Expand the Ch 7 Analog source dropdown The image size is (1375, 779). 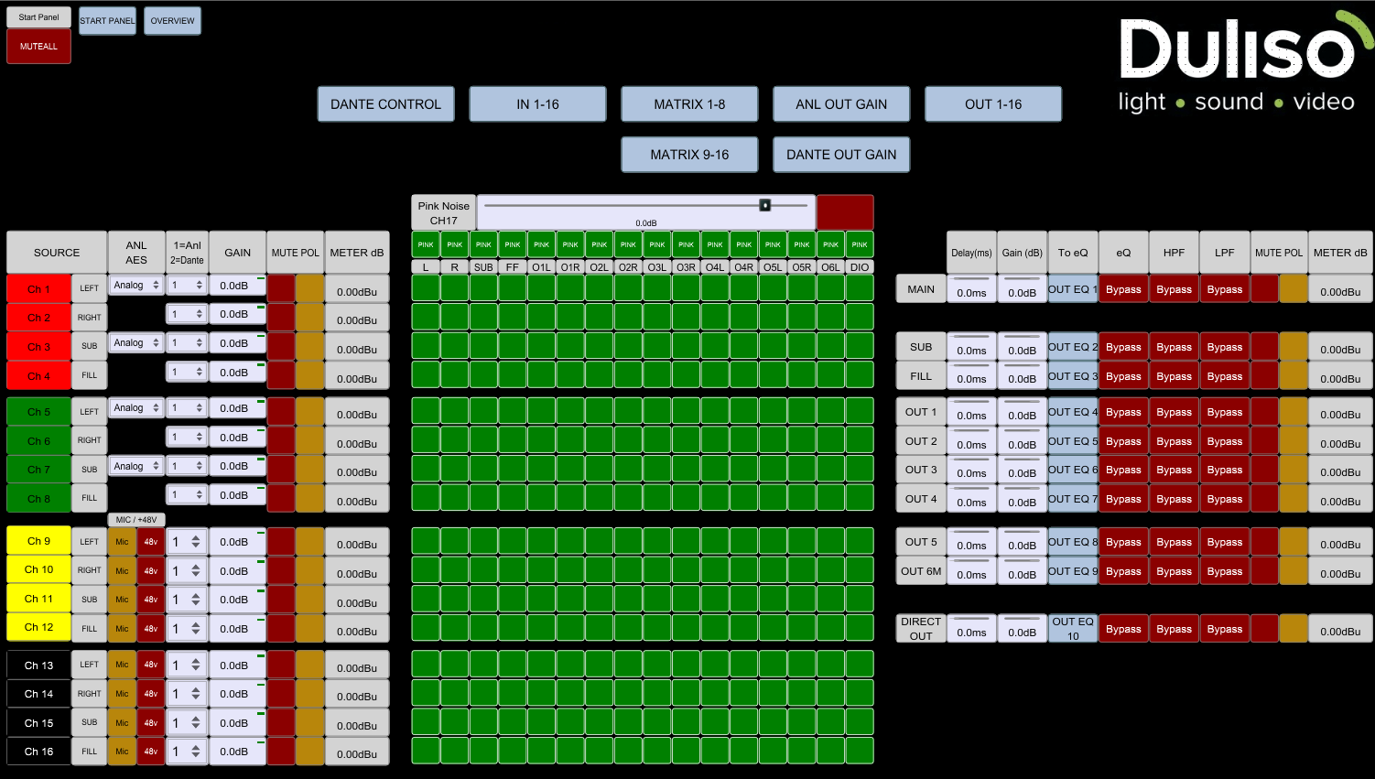[x=135, y=467]
